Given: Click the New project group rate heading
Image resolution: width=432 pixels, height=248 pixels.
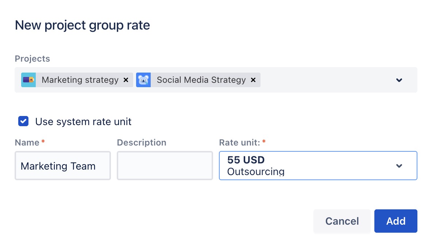Looking at the screenshot, I should coord(82,26).
